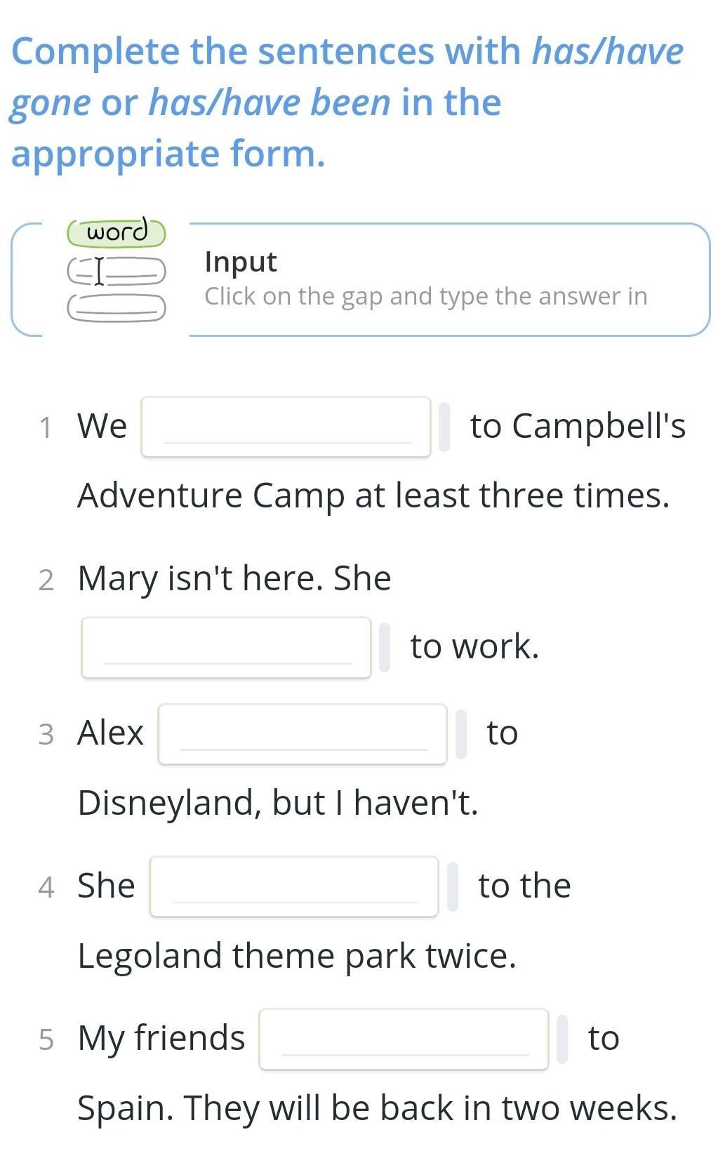This screenshot has width=718, height=1158.
Task: Click the answer gap before 'to work.'
Action: 226,647
